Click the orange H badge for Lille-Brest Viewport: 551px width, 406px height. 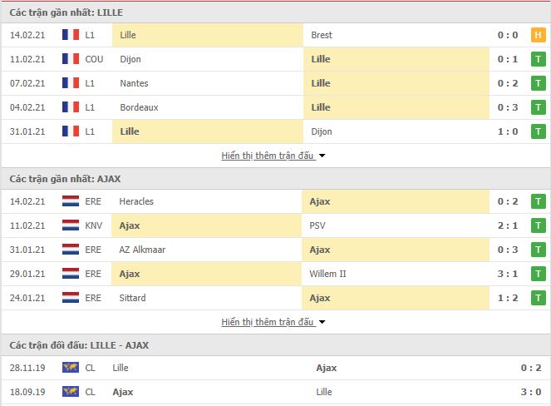click(538, 35)
